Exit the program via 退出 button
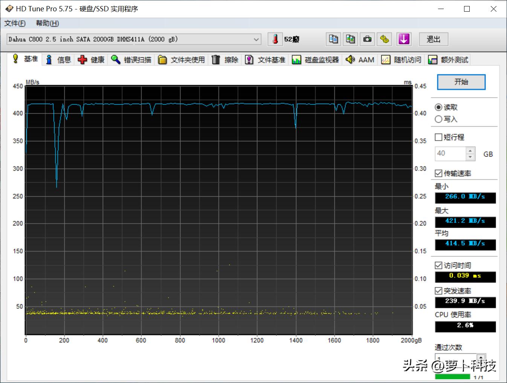The image size is (507, 383). pyautogui.click(x=433, y=39)
